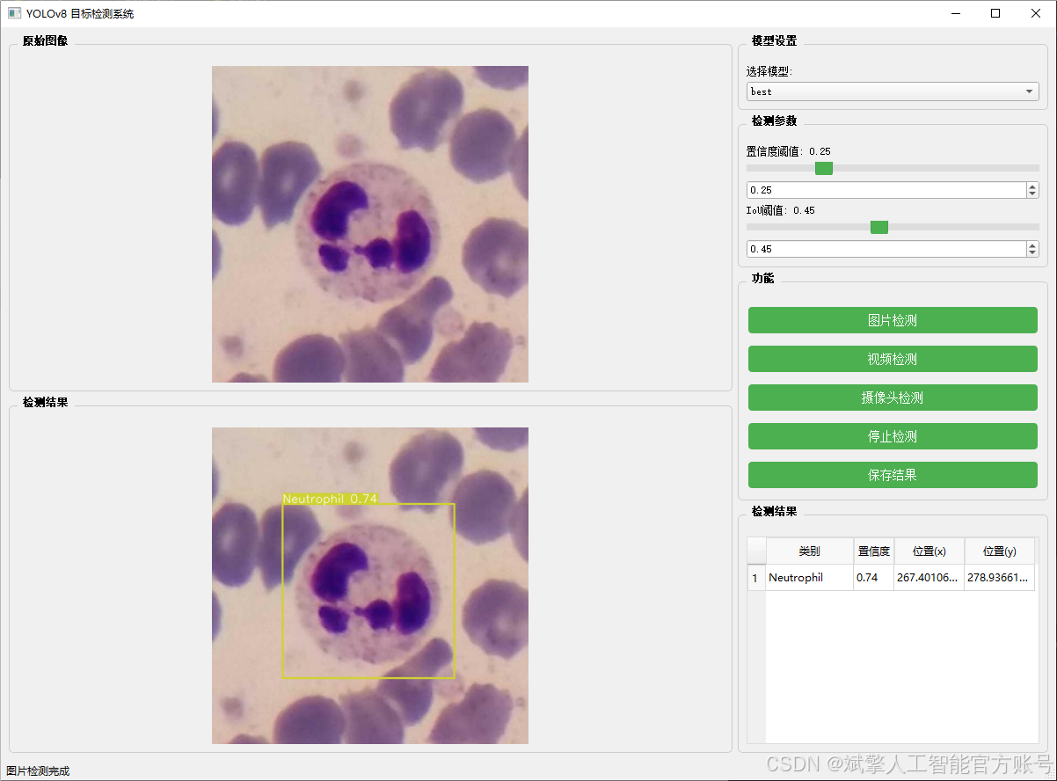1057x781 pixels.
Task: Click the detected result image with Neutrophil box
Action: [369, 586]
